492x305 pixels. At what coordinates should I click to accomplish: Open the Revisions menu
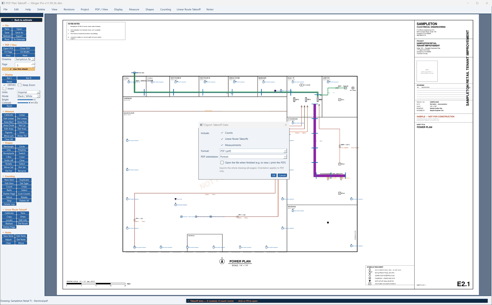tap(69, 10)
